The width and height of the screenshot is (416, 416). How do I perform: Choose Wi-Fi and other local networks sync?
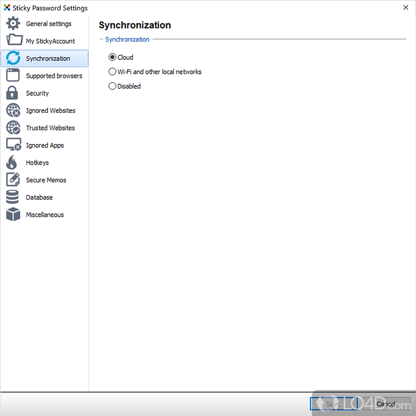(112, 72)
